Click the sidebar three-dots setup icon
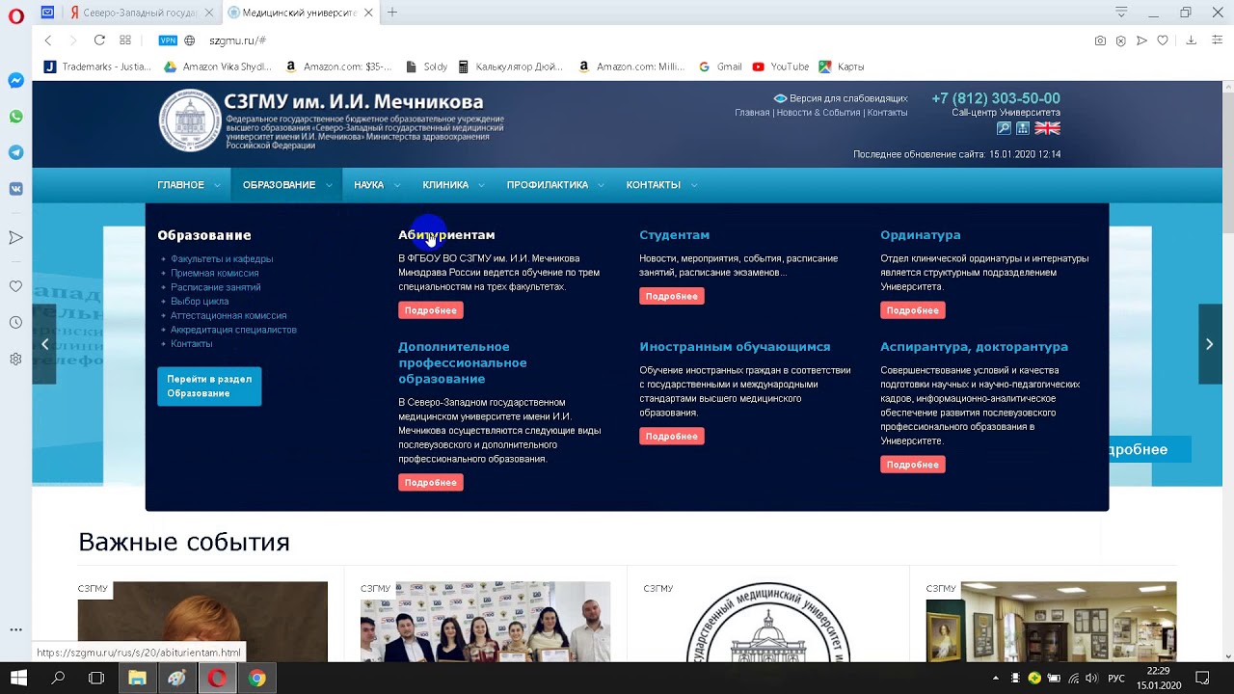1234x694 pixels. [x=15, y=629]
